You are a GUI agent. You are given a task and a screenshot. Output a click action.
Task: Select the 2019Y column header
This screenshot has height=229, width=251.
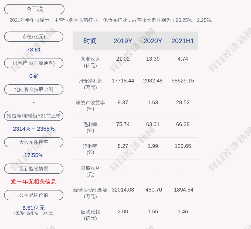(123, 41)
